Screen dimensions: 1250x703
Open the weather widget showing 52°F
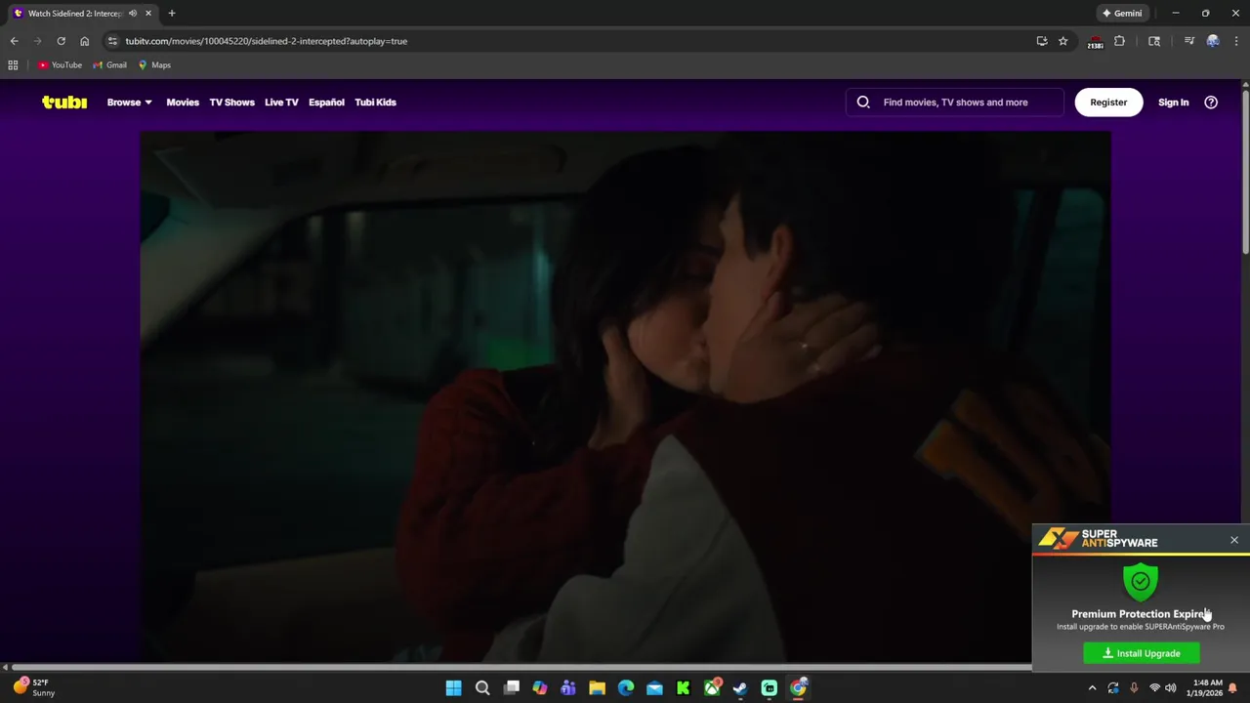click(33, 687)
